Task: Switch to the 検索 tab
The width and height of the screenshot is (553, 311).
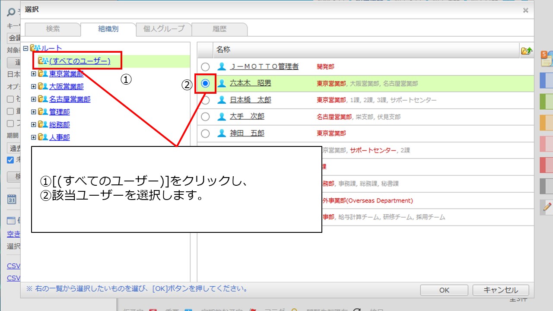Action: pyautogui.click(x=53, y=29)
